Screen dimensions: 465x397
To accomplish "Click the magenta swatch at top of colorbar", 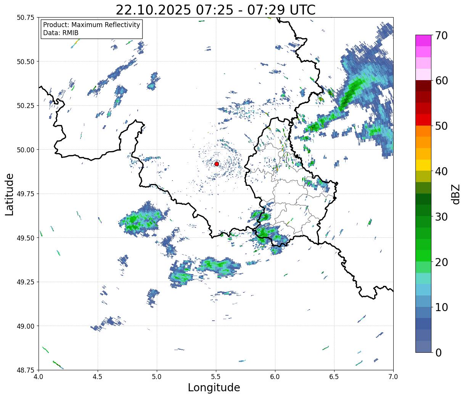I will tap(423, 40).
